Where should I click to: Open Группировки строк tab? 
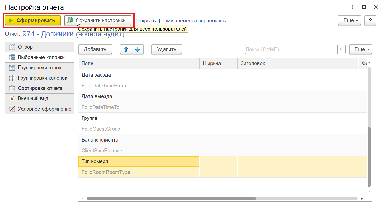[x=39, y=68]
